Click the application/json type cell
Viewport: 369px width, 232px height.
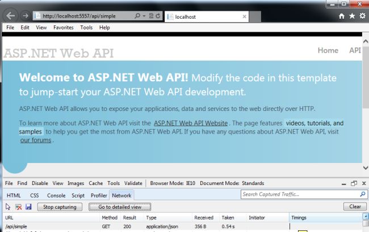click(x=162, y=226)
